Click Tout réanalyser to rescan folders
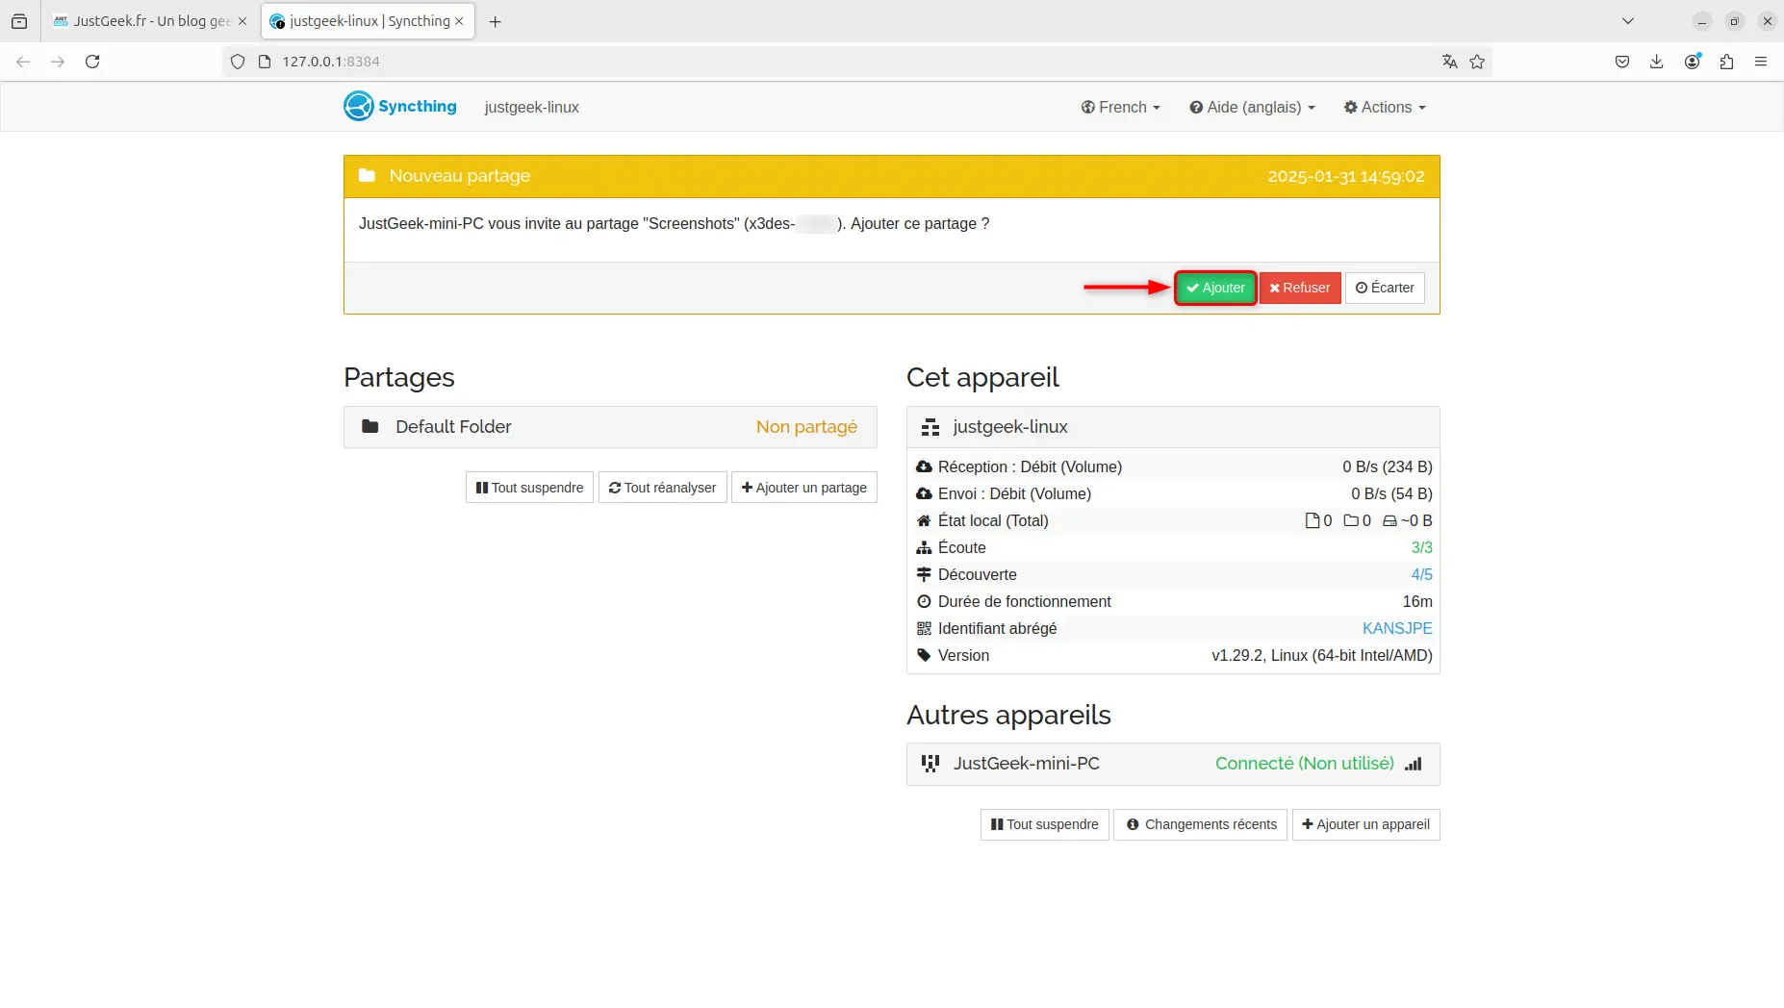This screenshot has width=1784, height=1008. click(662, 488)
